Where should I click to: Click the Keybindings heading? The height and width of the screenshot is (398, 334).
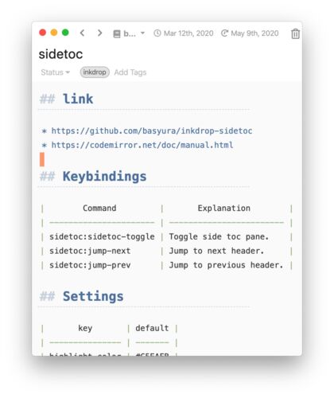pos(104,177)
